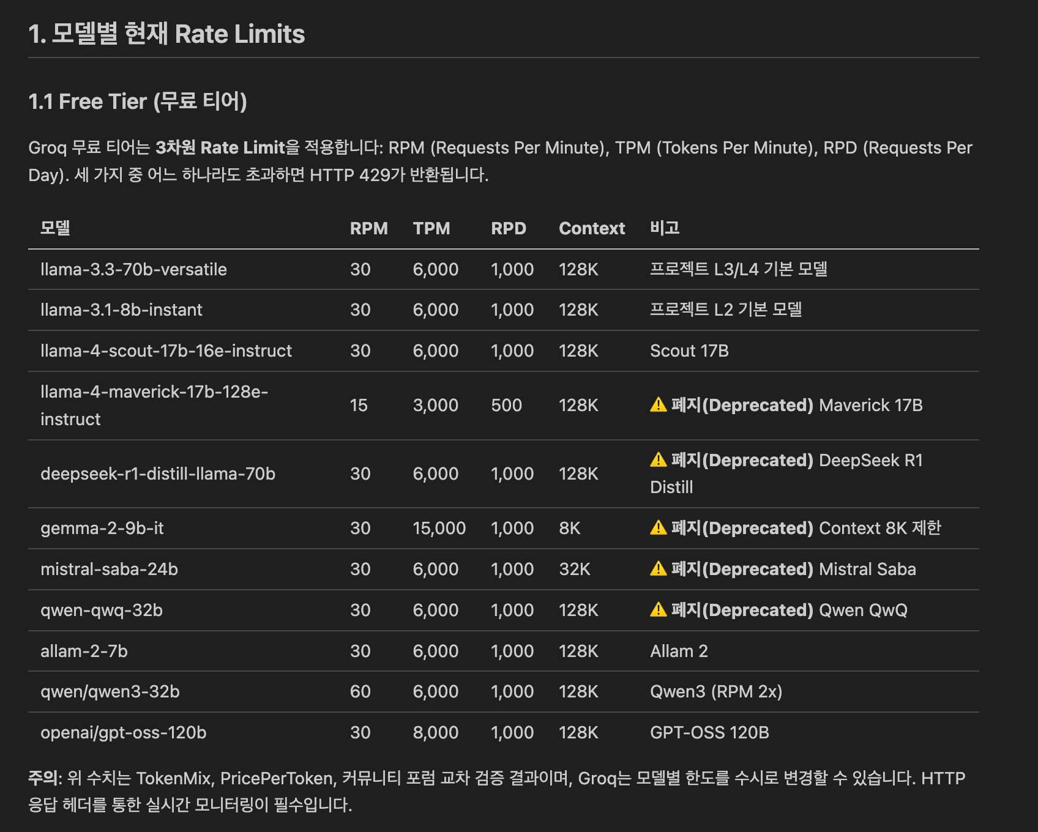Select model name 'llama-3.3-70b-versatile'
Image resolution: width=1038 pixels, height=832 pixels.
point(133,269)
